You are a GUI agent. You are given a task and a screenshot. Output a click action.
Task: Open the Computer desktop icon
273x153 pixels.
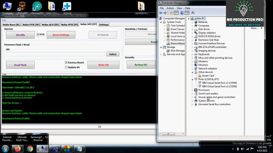click(7, 6)
